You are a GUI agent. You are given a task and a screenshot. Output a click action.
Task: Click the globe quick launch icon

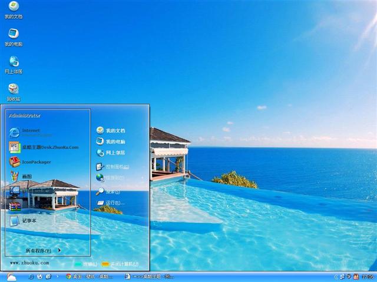39,277
